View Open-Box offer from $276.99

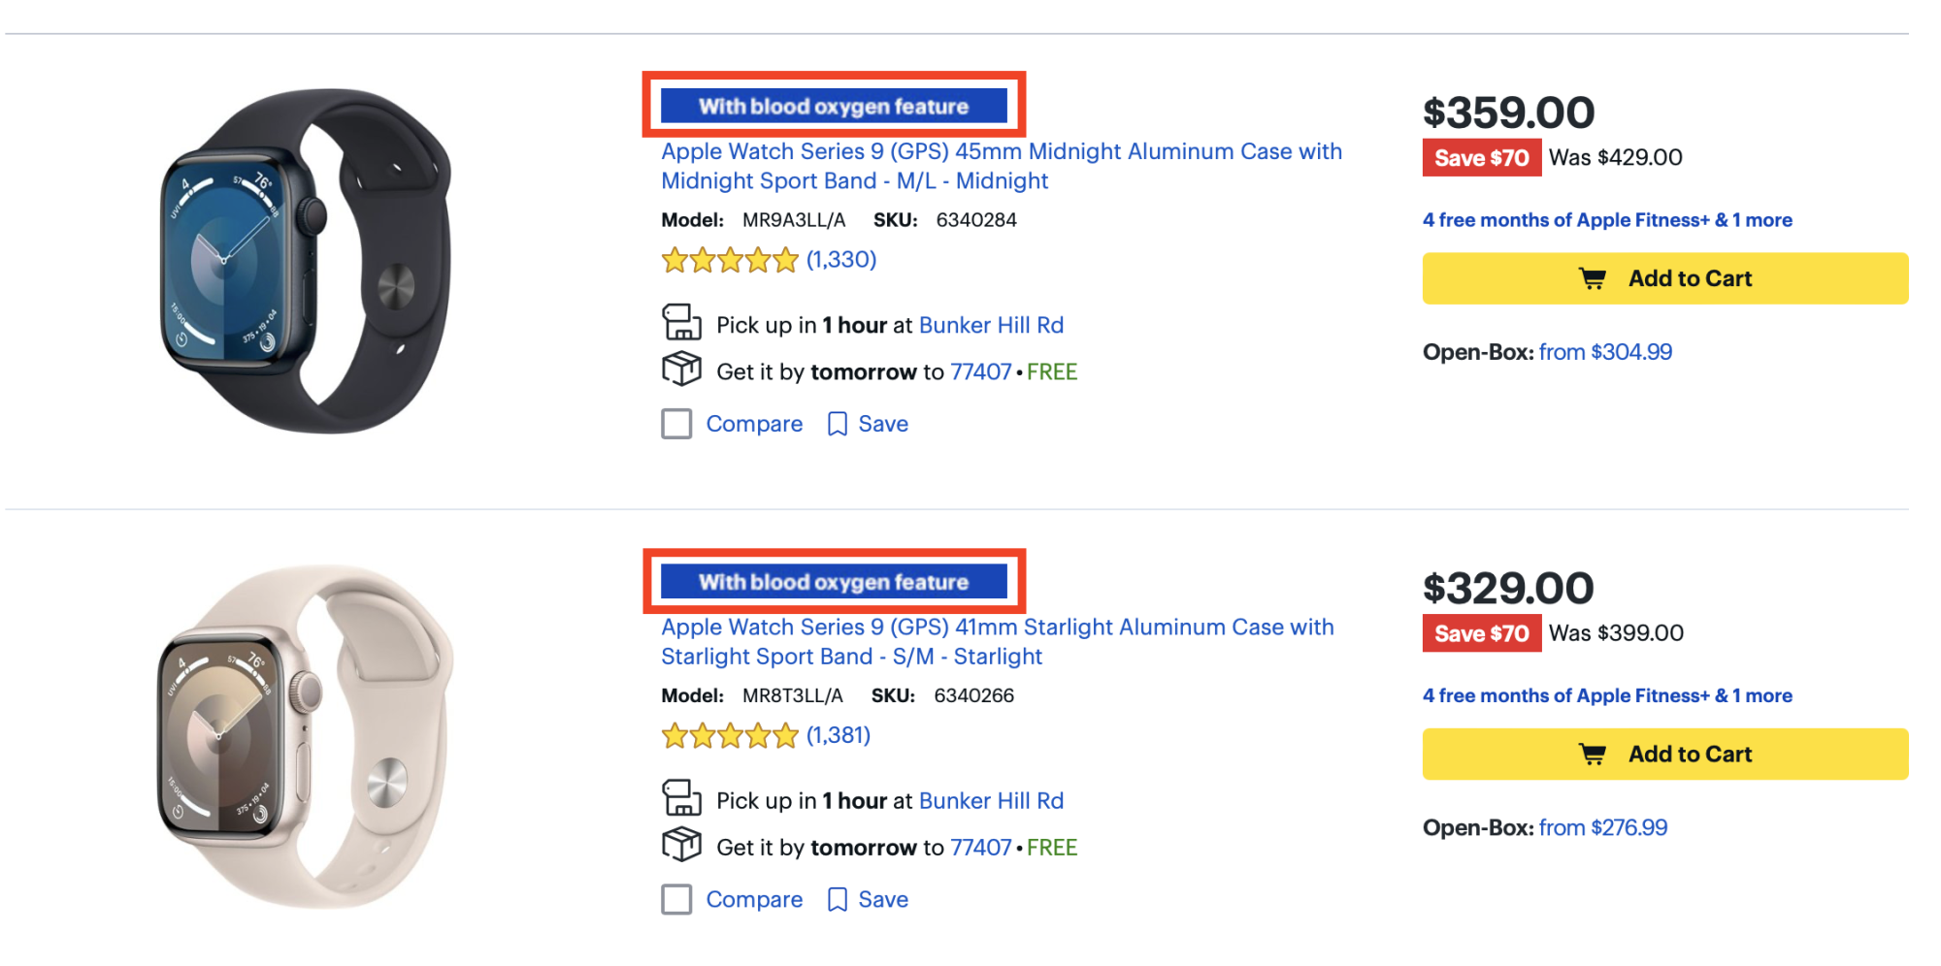point(1602,828)
